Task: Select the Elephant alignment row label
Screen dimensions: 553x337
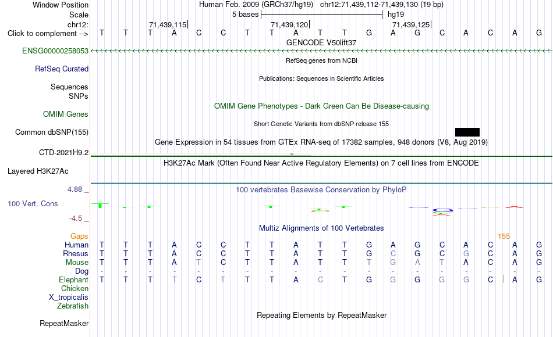Action: click(x=74, y=280)
